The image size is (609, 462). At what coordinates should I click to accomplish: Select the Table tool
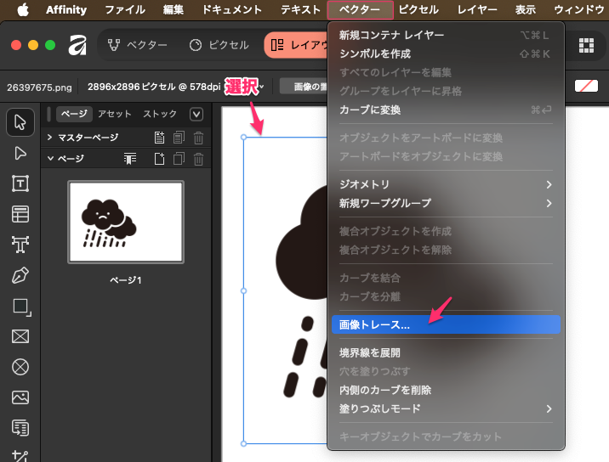click(20, 214)
